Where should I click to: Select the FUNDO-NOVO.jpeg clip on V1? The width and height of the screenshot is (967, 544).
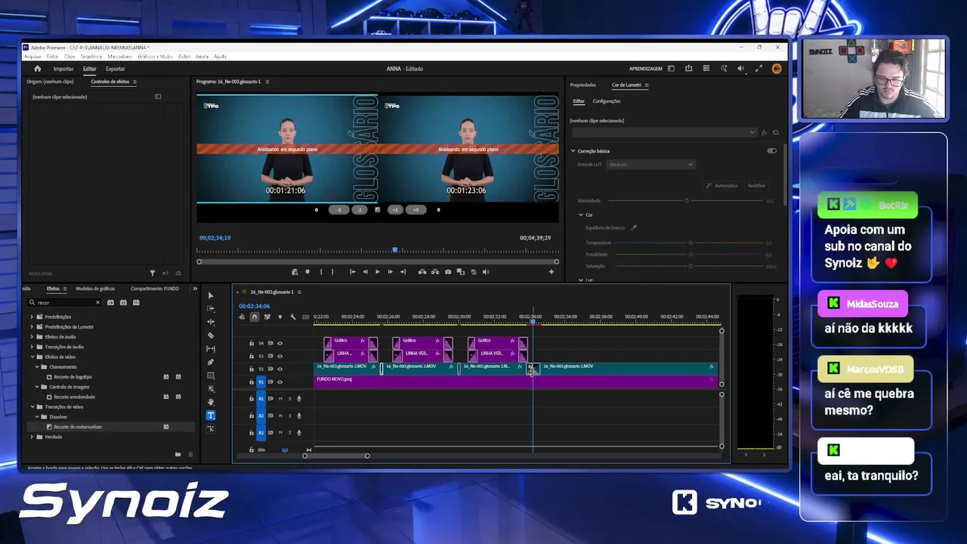[515, 381]
